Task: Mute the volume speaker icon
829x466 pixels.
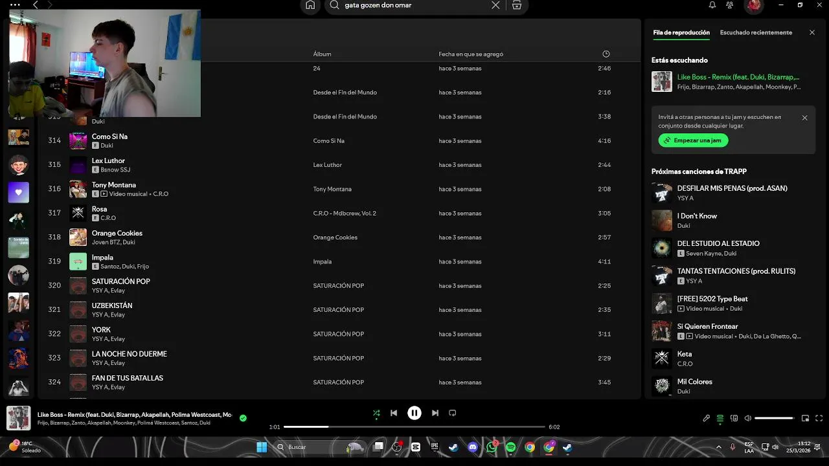Action: (x=748, y=418)
